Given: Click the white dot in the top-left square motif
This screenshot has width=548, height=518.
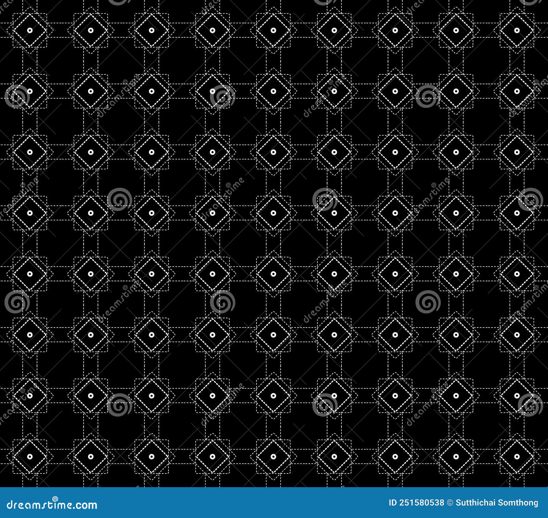Looking at the screenshot, I should click(x=30, y=30).
